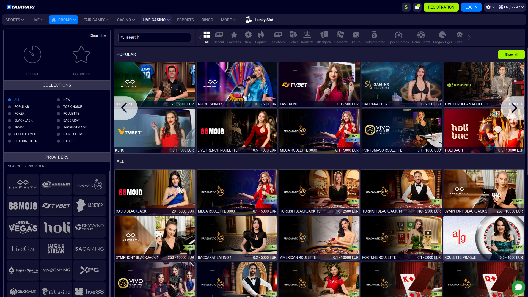Click inside the game search field
Viewport: 528px width, 297px height.
click(x=154, y=37)
